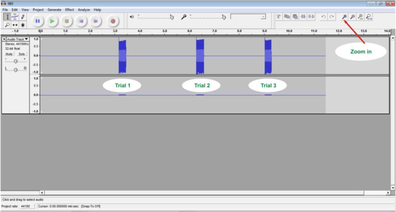The height and width of the screenshot is (212, 396).
Task: Select the Draw pencil tool
Action: tap(22, 17)
